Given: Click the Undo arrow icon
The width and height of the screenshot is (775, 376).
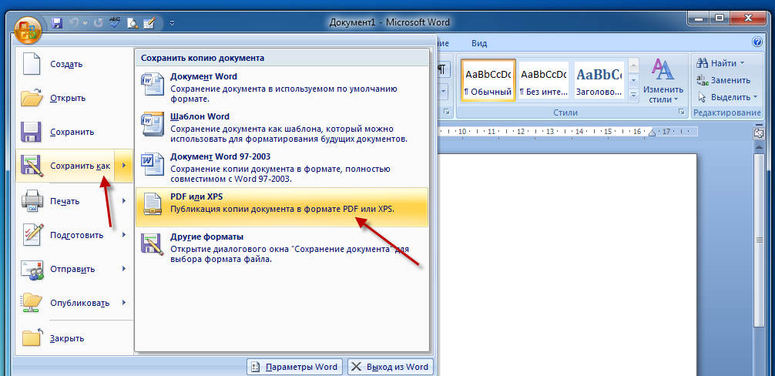Looking at the screenshot, I should (x=74, y=22).
